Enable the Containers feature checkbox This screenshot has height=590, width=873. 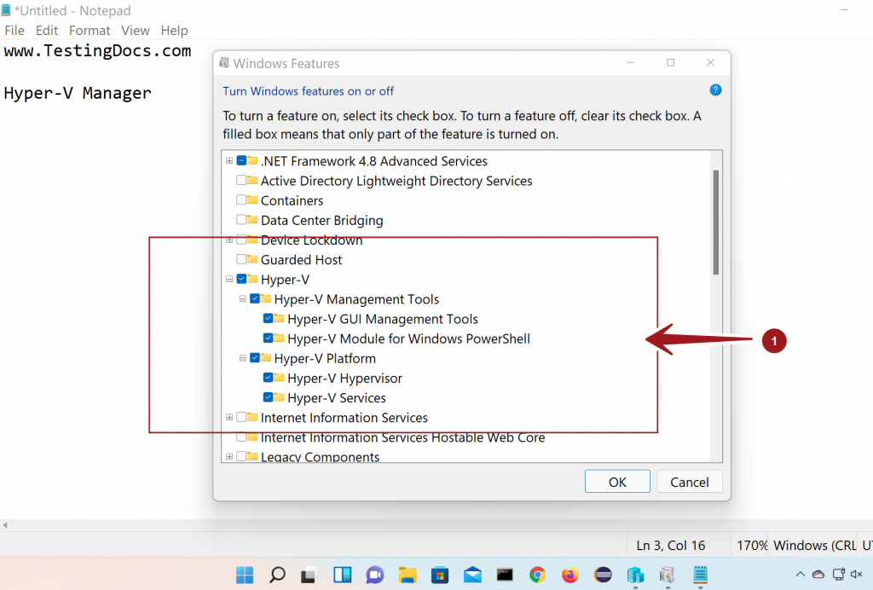[x=241, y=200]
